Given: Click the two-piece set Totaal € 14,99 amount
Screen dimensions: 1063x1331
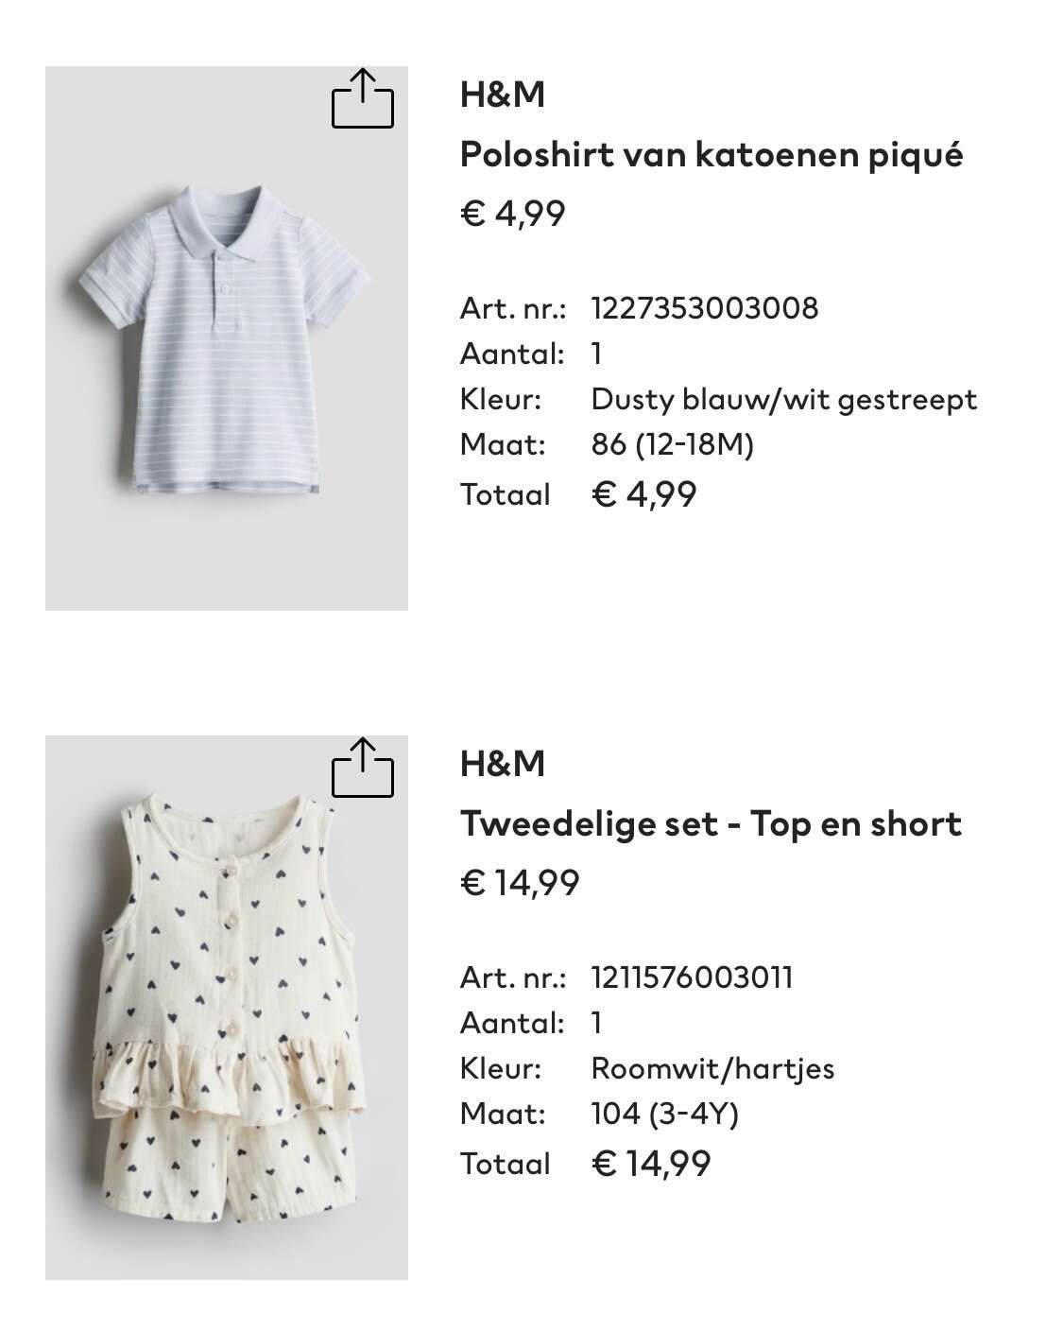Looking at the screenshot, I should (651, 1164).
